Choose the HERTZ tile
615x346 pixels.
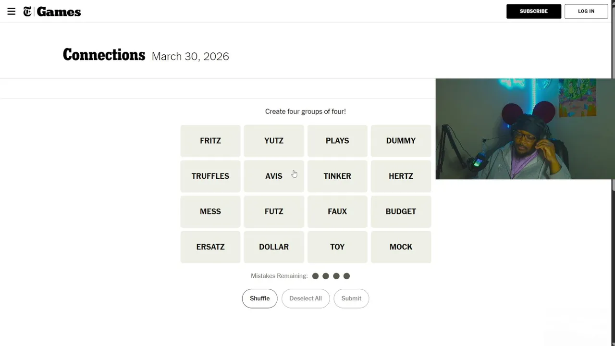[401, 176]
